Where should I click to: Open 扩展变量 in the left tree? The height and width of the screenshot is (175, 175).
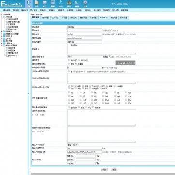tap(12, 24)
